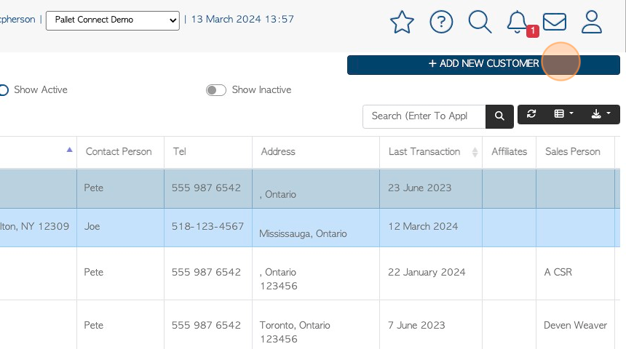Click phone number 518-123-4567
Screen dimensions: 626x349
(207, 227)
